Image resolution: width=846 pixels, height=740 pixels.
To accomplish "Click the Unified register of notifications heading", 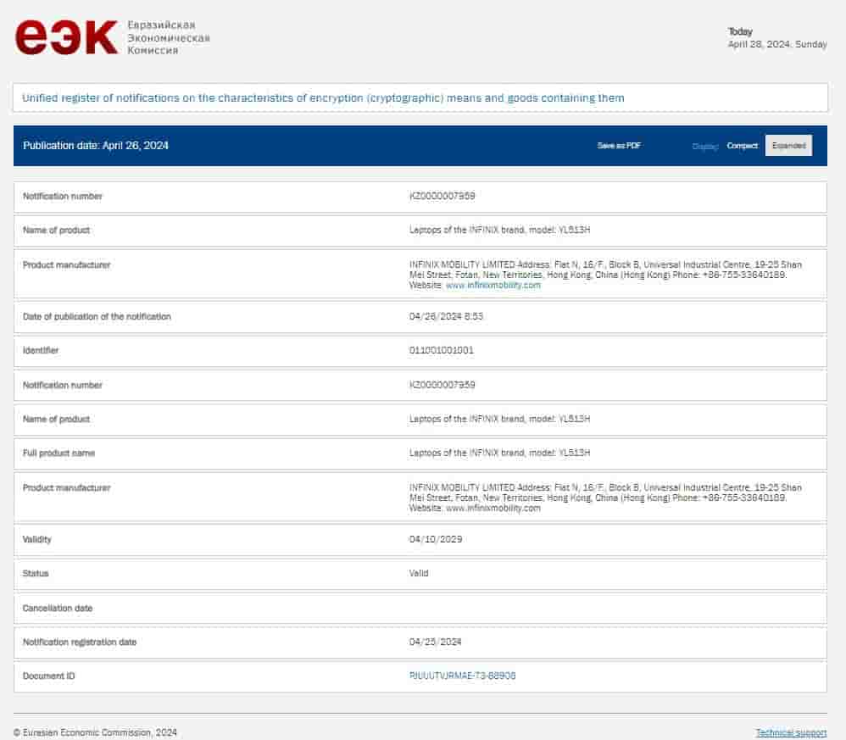I will tap(323, 98).
